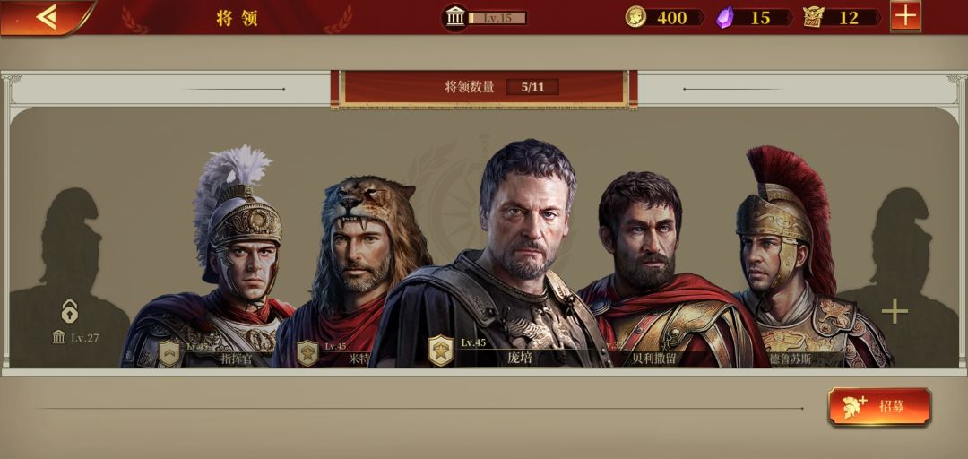Add currency with the plus button

click(905, 15)
